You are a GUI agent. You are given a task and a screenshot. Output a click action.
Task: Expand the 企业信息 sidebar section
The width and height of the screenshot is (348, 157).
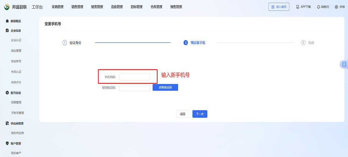click(16, 30)
